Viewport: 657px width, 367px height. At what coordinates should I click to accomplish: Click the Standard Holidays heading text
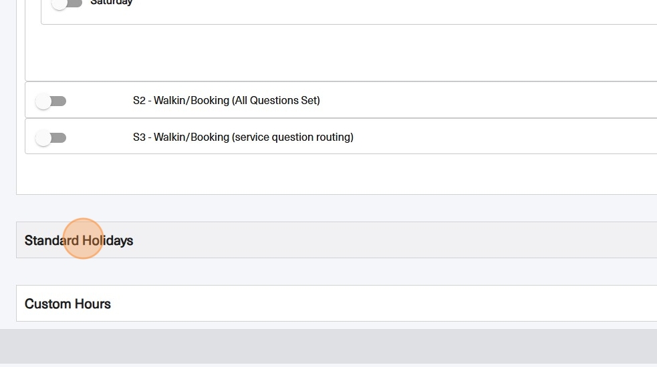point(79,240)
